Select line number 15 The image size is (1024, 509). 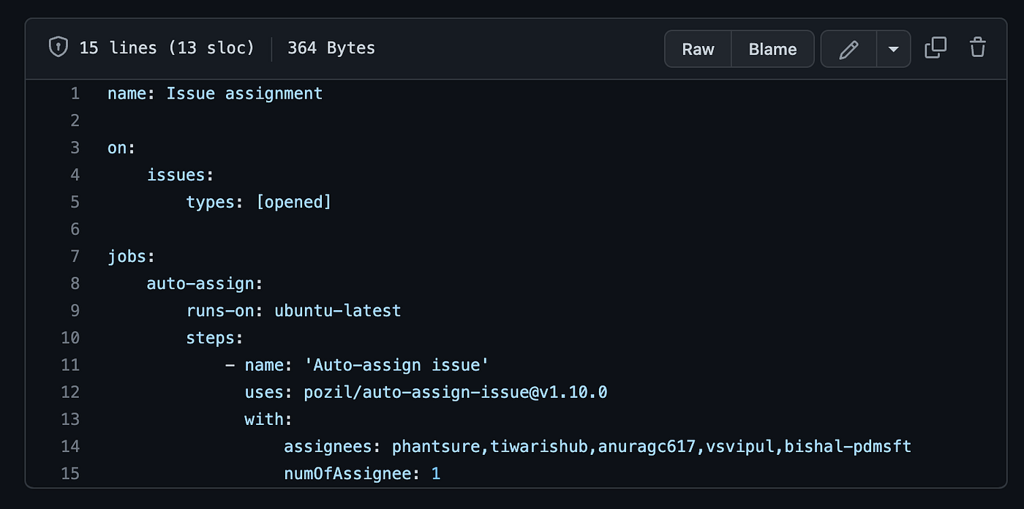pos(70,474)
